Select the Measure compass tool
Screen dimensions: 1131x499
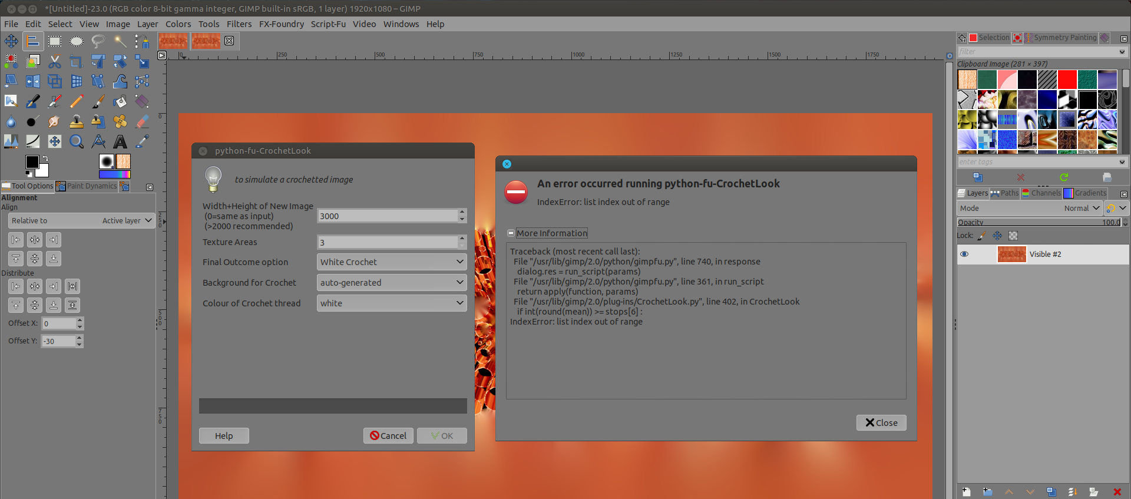[98, 141]
